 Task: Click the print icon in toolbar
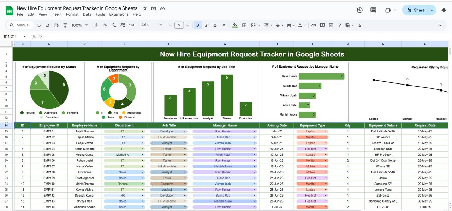click(x=56, y=25)
